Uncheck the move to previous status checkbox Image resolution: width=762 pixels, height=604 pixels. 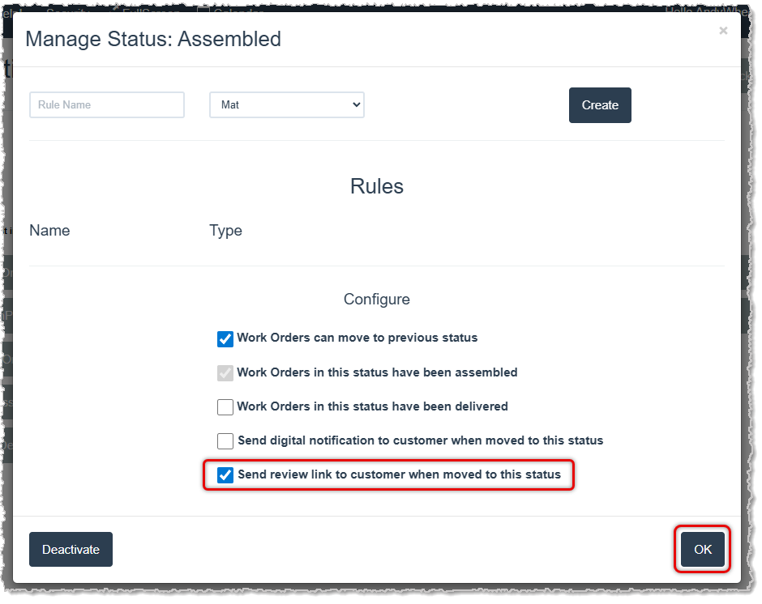225,338
